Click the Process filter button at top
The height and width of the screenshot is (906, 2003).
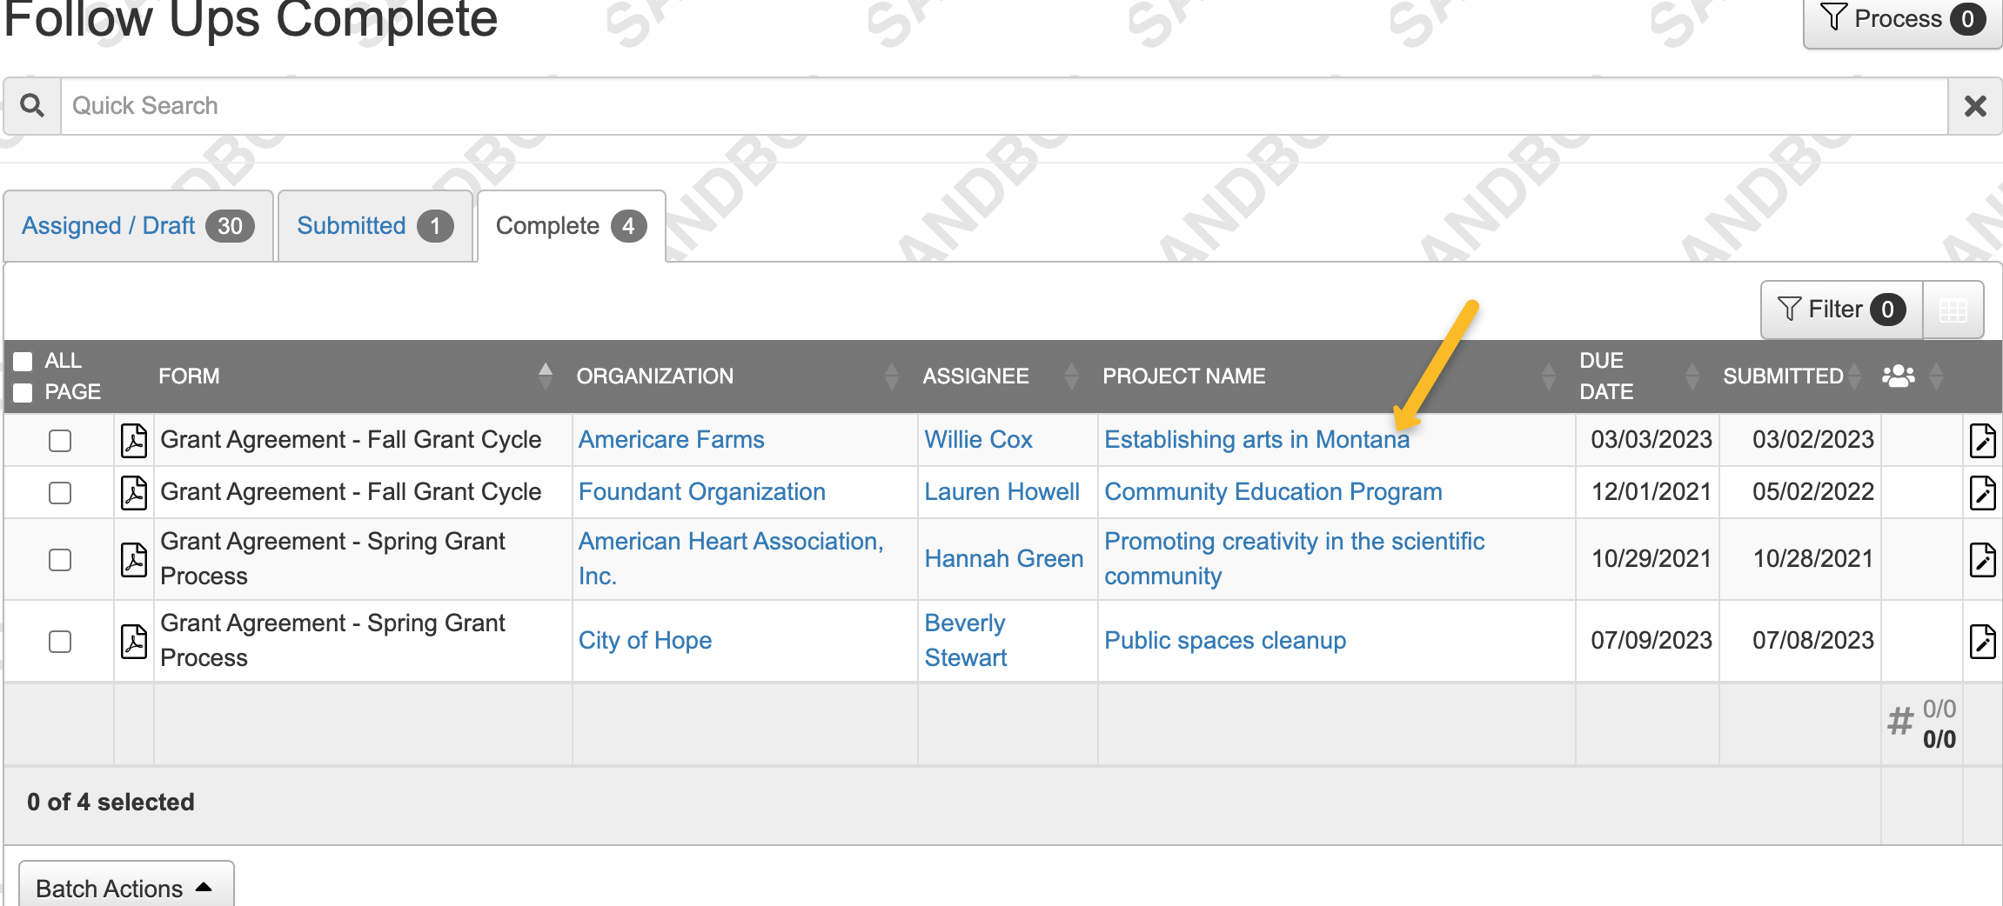tap(1900, 19)
